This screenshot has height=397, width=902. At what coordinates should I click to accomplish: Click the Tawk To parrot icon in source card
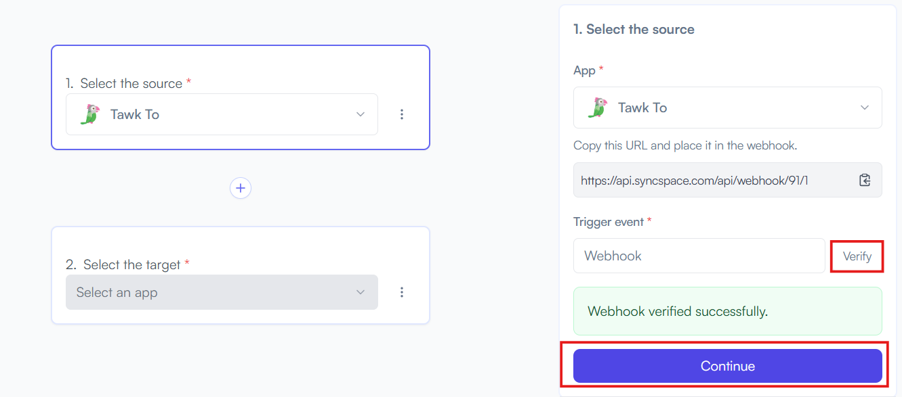pyautogui.click(x=89, y=114)
